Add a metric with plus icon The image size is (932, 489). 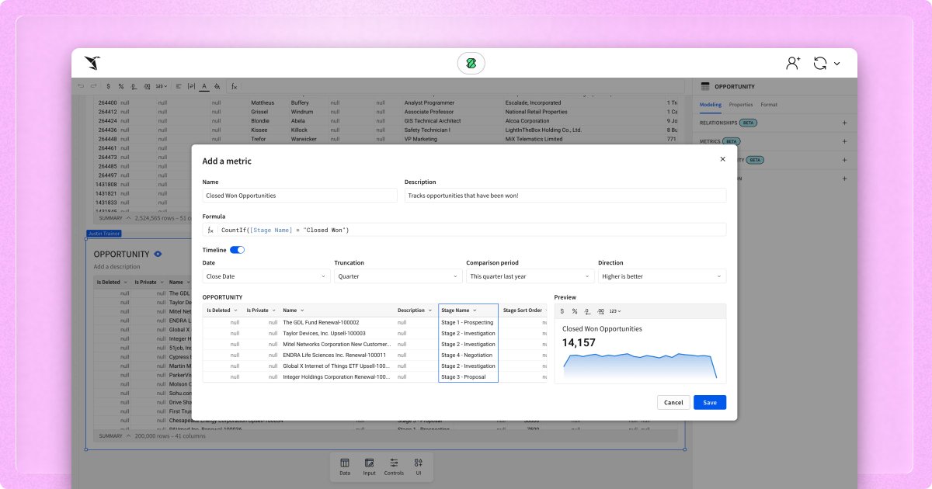(x=844, y=141)
